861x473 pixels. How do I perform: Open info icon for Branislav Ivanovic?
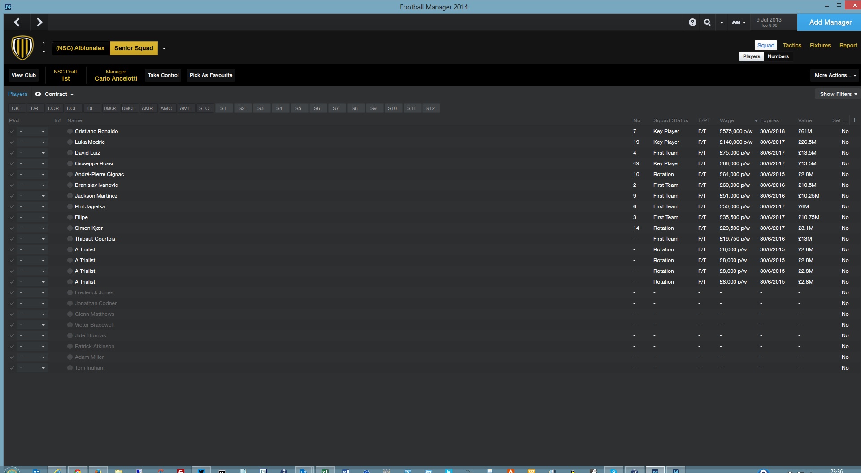tap(70, 185)
